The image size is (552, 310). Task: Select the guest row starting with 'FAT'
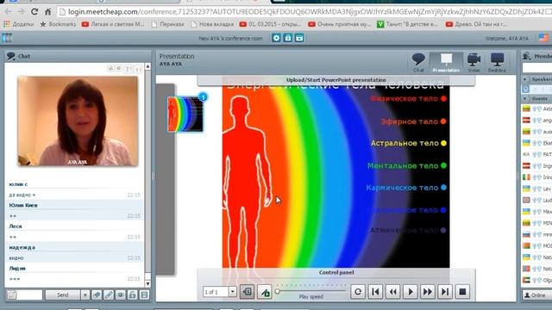[x=536, y=154]
